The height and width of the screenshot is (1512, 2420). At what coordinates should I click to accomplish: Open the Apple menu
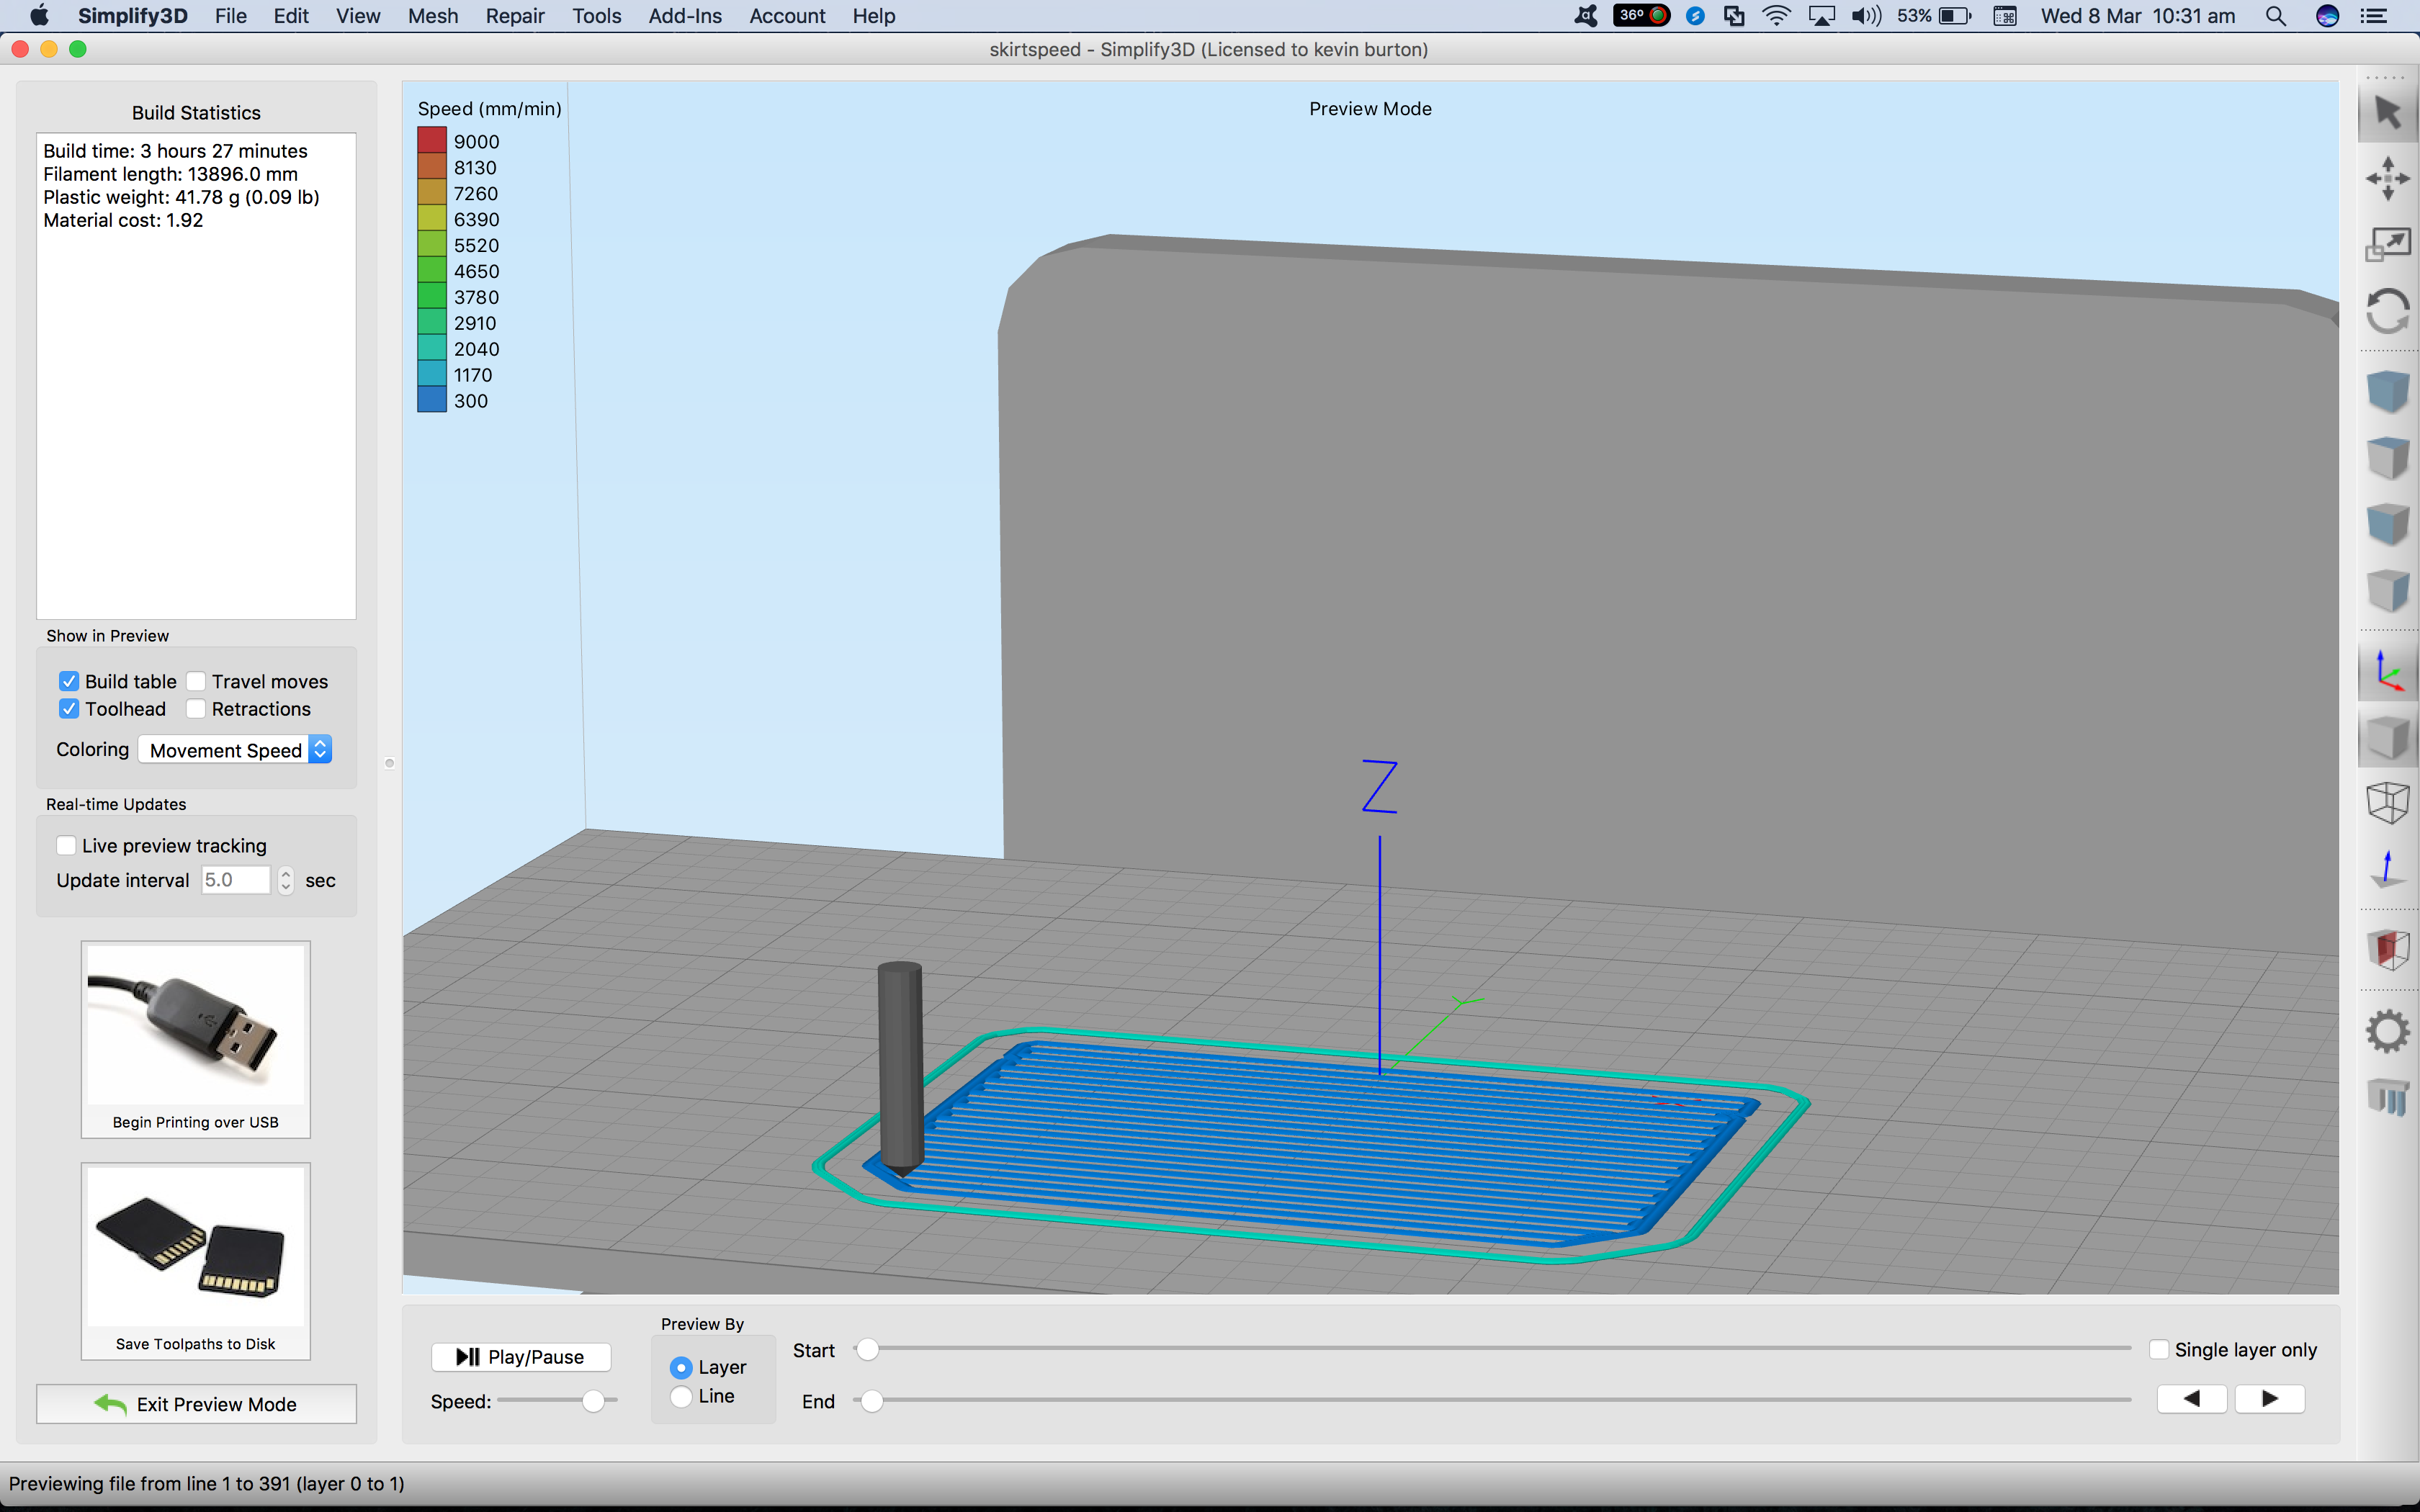[39, 16]
